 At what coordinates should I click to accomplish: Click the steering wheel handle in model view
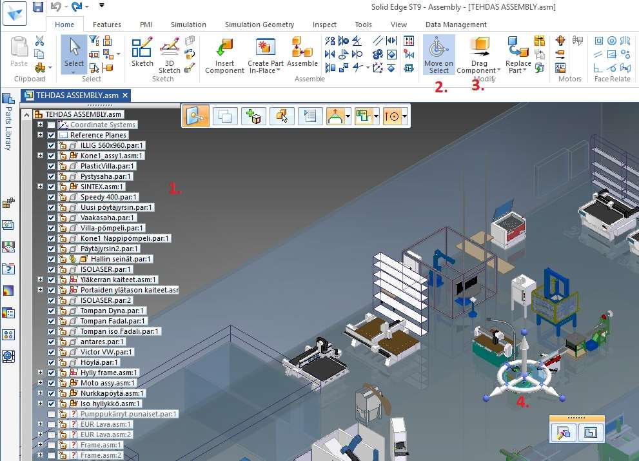coord(524,375)
